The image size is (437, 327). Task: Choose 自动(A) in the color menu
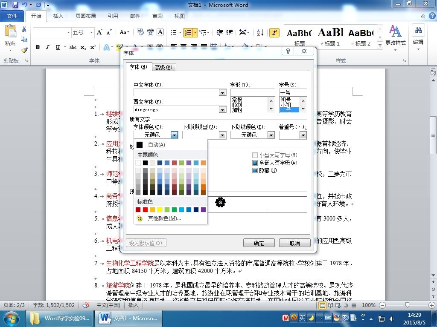[171, 145]
